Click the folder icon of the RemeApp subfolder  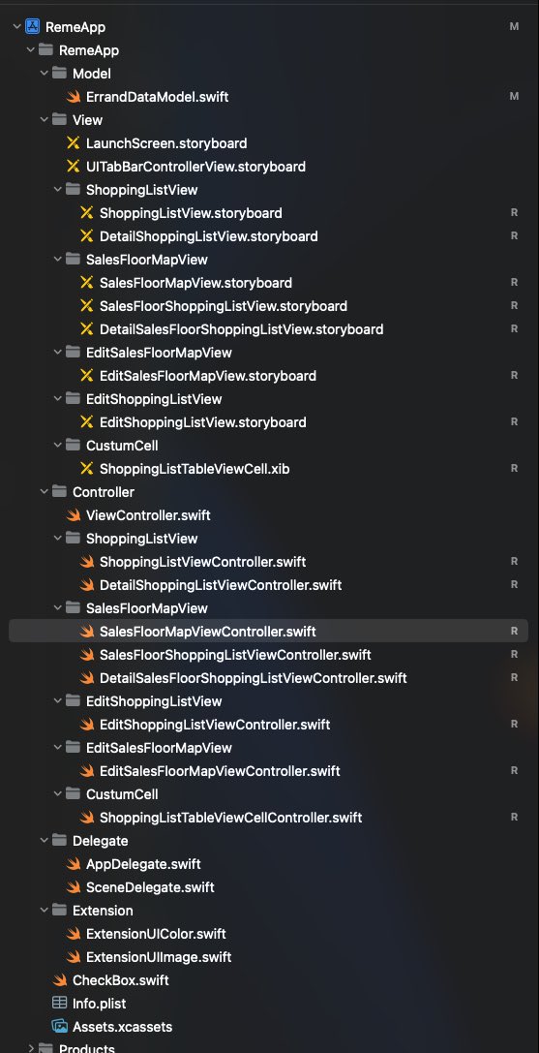tap(46, 49)
